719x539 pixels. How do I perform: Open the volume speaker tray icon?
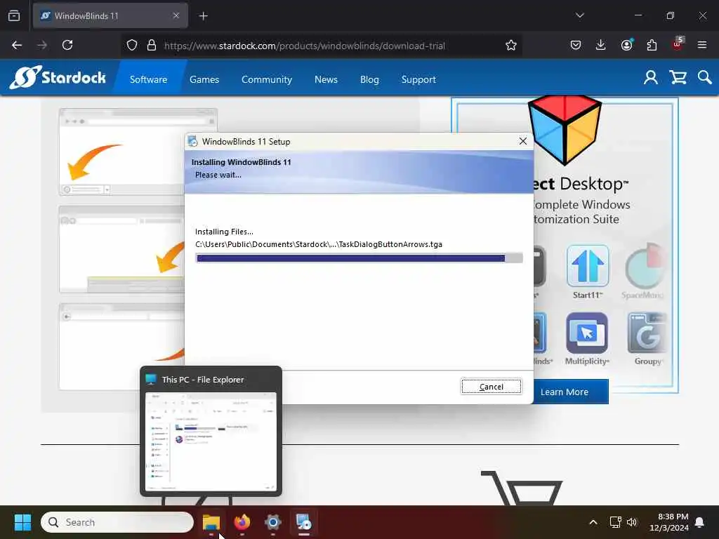(x=632, y=522)
